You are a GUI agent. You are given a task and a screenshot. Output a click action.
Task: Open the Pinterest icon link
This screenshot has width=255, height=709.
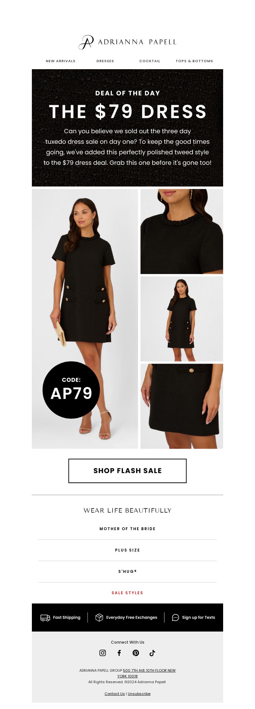[x=136, y=653]
